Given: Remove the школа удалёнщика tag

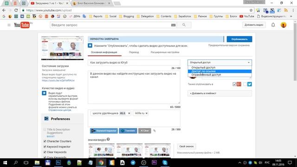Looking at the screenshot, I should pyautogui.click(x=129, y=113).
